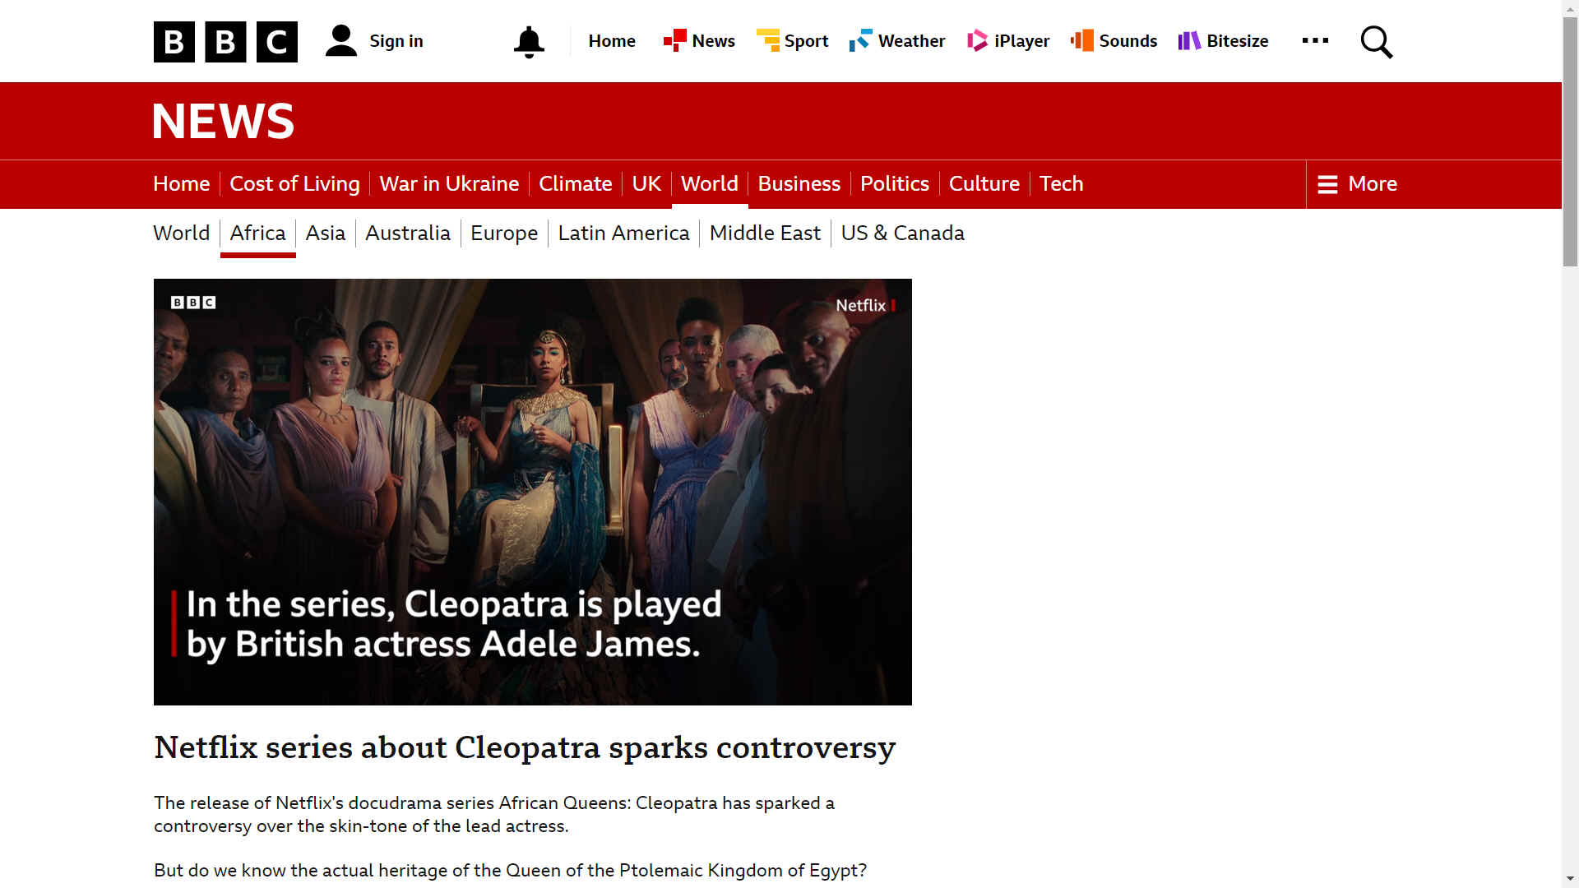Click the NEWS banner title

pos(223,121)
